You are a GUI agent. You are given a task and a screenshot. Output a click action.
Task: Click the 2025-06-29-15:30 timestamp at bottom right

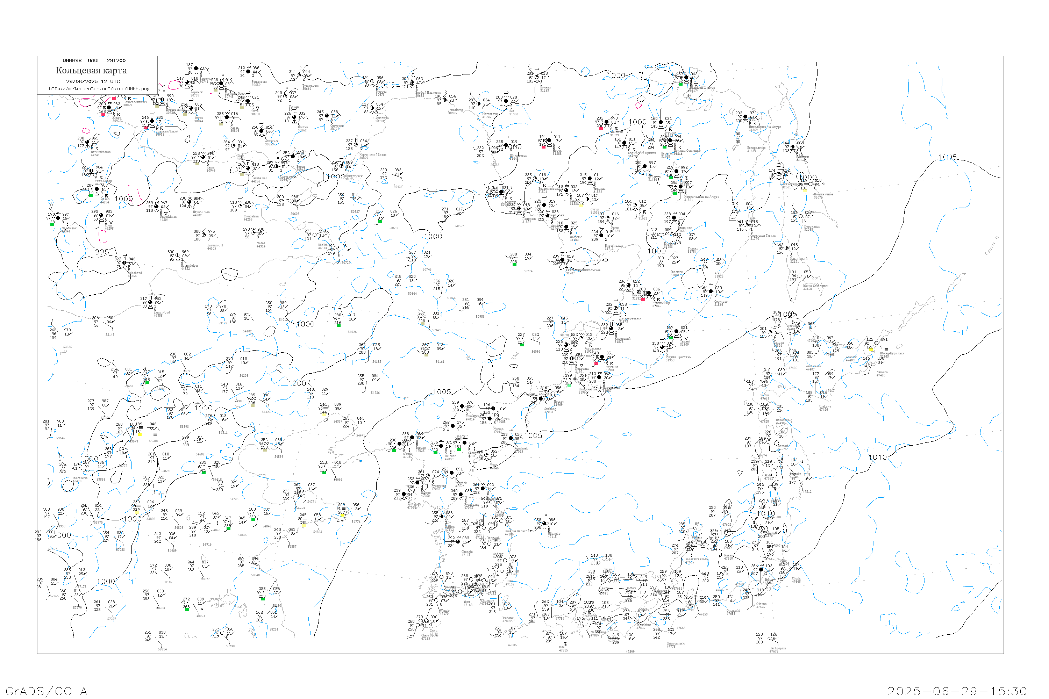coord(957,691)
